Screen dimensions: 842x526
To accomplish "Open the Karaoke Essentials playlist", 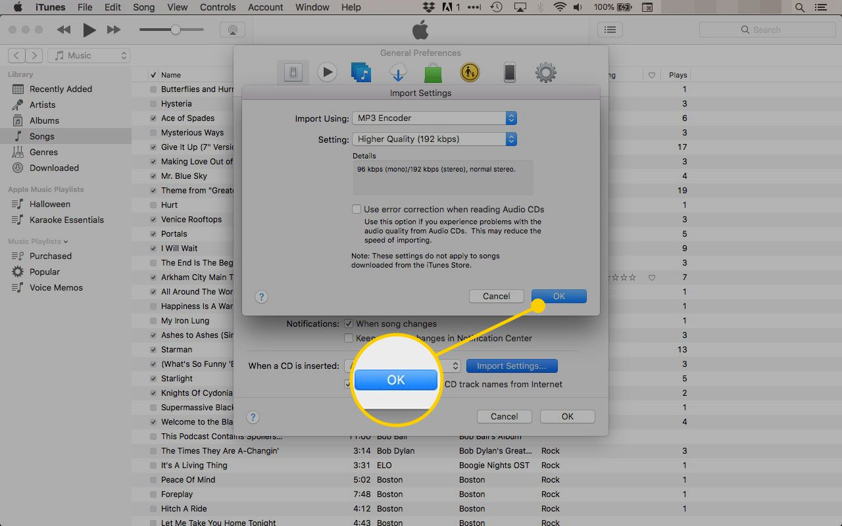I will tap(66, 220).
